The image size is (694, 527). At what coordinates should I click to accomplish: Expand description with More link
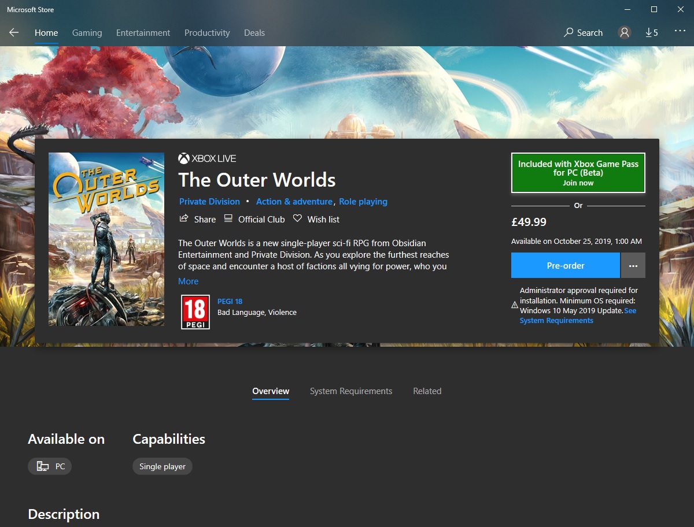click(x=188, y=281)
